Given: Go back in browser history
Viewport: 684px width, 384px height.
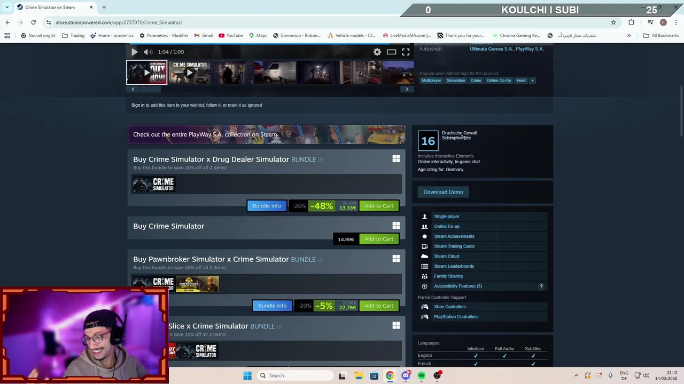Looking at the screenshot, I should click(x=7, y=22).
